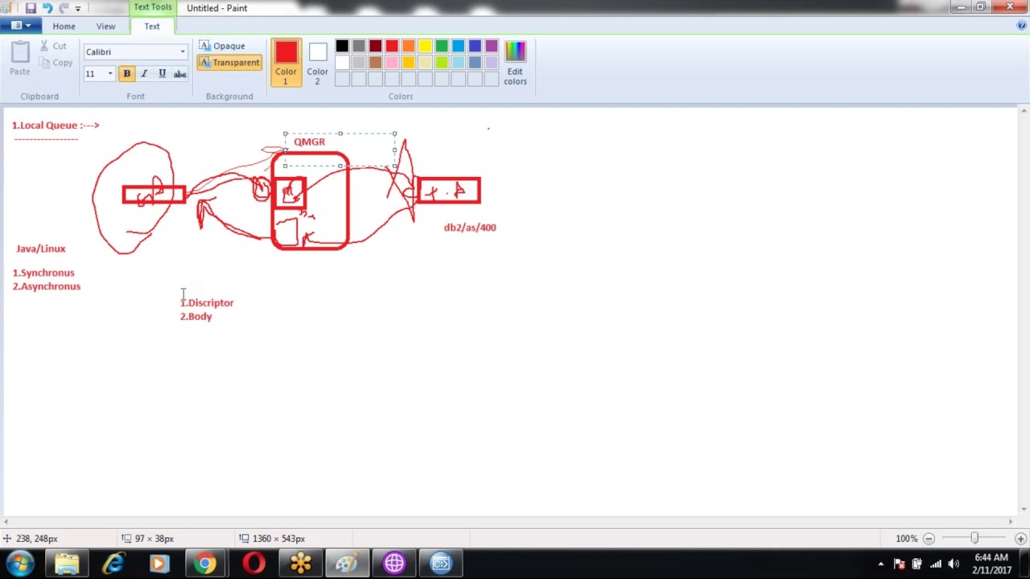Image resolution: width=1030 pixels, height=579 pixels.
Task: Open Customize Quick Access Toolbar arrow
Action: pos(78,8)
